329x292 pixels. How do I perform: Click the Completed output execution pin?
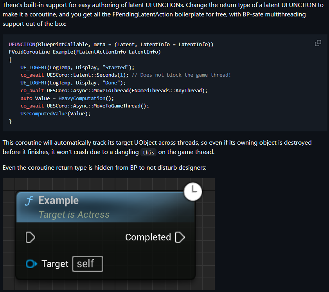click(x=180, y=237)
